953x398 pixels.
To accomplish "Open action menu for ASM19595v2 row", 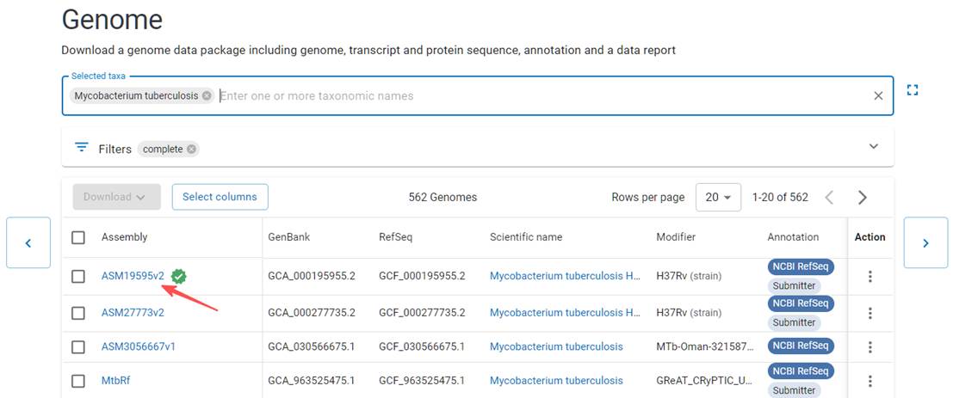I will point(869,276).
